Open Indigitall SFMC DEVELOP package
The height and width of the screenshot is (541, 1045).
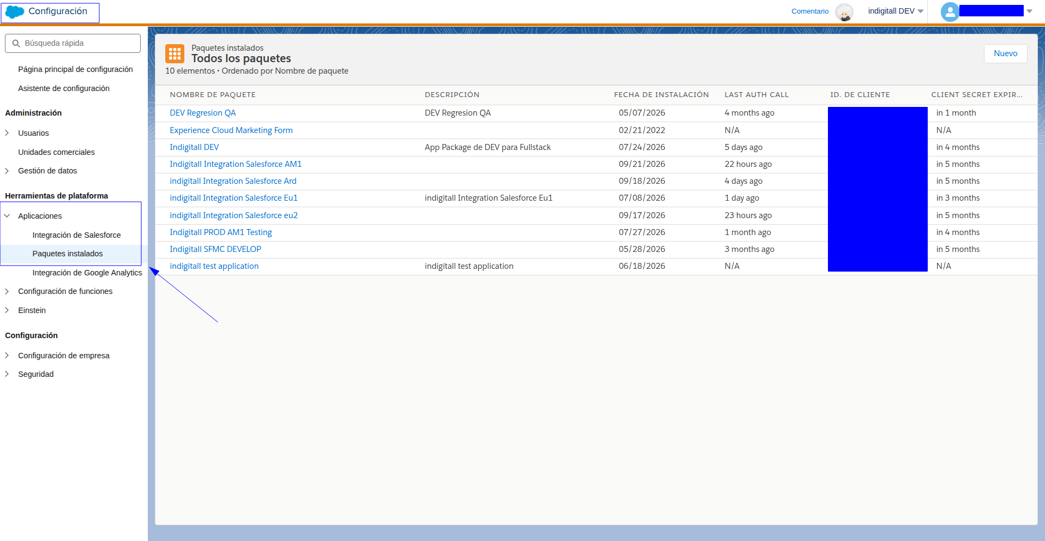pos(215,249)
